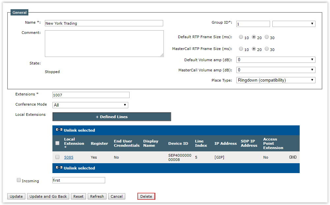Click the unlink icon in the 5085 row

(x=293, y=157)
